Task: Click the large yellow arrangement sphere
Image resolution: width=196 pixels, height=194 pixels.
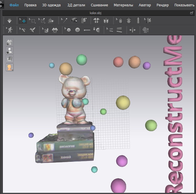Action: coord(123,103)
